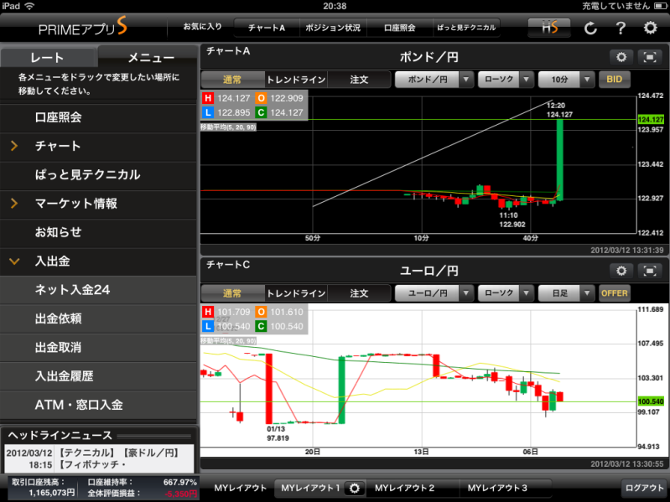The width and height of the screenshot is (670, 502).
Task: Select 通常 mode in Chart C
Action: click(x=232, y=293)
